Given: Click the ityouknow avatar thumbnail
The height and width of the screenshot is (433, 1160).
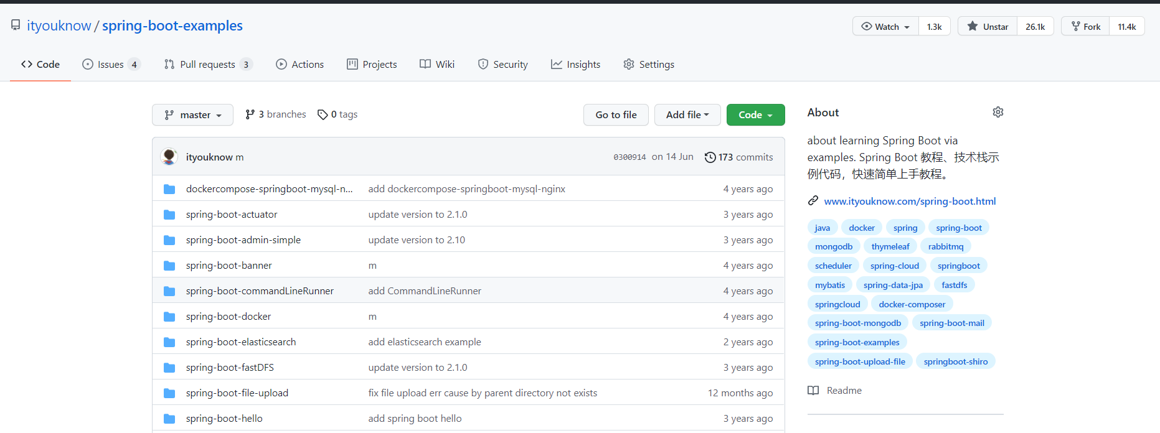Looking at the screenshot, I should click(x=169, y=157).
